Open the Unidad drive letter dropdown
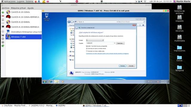This screenshot has height=107, width=191. pos(95,40)
